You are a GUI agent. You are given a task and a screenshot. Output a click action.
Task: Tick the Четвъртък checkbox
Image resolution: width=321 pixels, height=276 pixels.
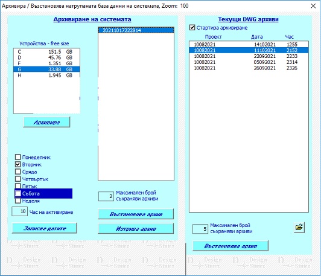point(18,179)
